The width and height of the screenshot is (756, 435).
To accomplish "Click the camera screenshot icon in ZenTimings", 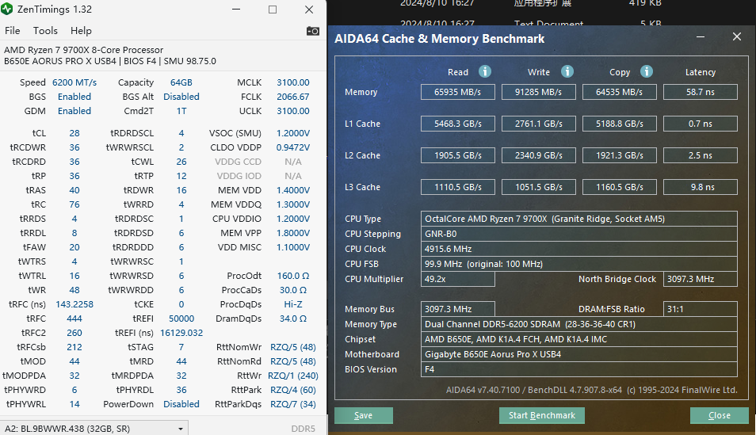I will point(313,31).
